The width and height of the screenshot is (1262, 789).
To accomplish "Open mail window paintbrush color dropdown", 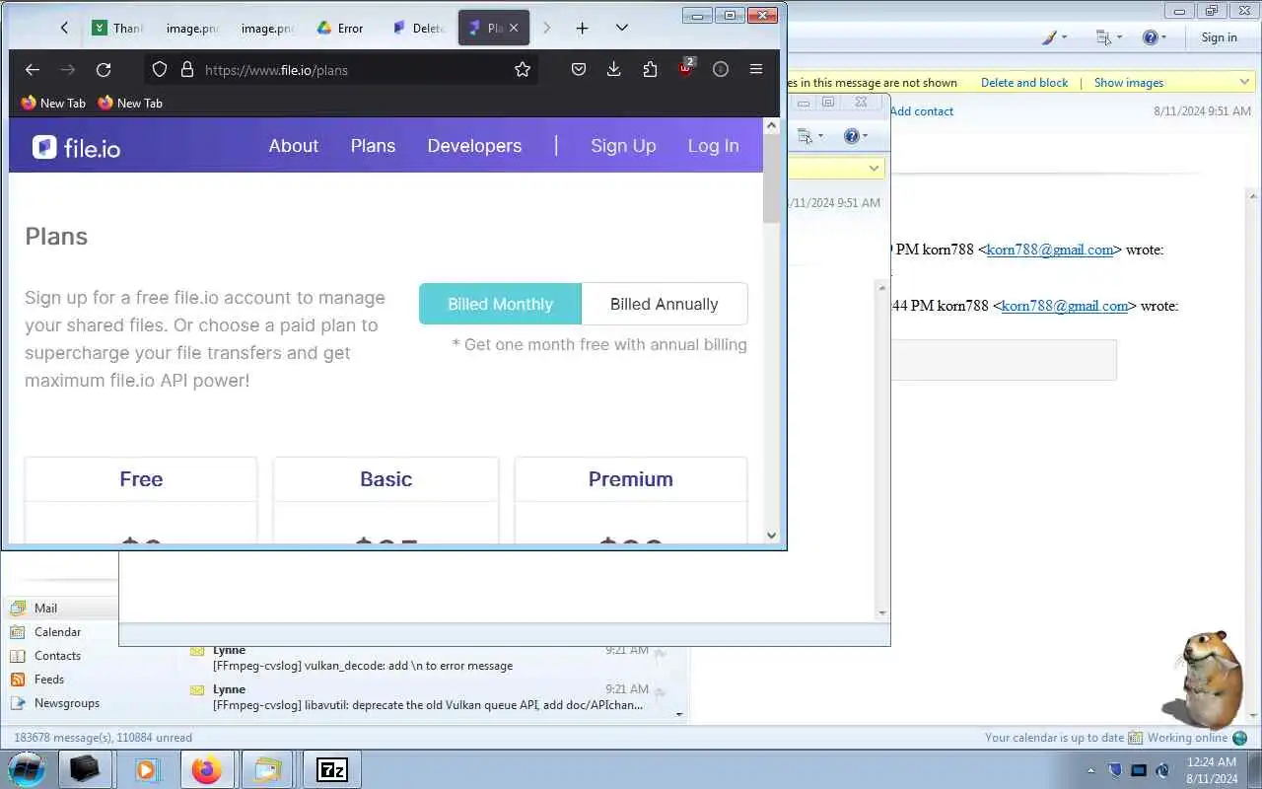I will tap(1054, 37).
